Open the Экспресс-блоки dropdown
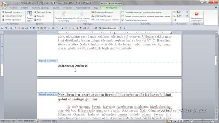This screenshot has height=123, width=219. [x=43, y=12]
